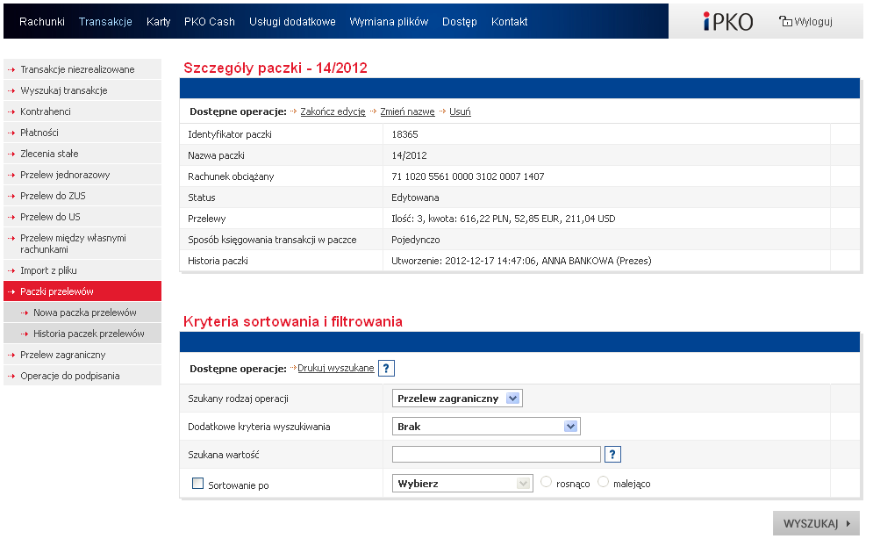Click the iPKO logo
This screenshot has width=873, height=546.
coord(727,22)
